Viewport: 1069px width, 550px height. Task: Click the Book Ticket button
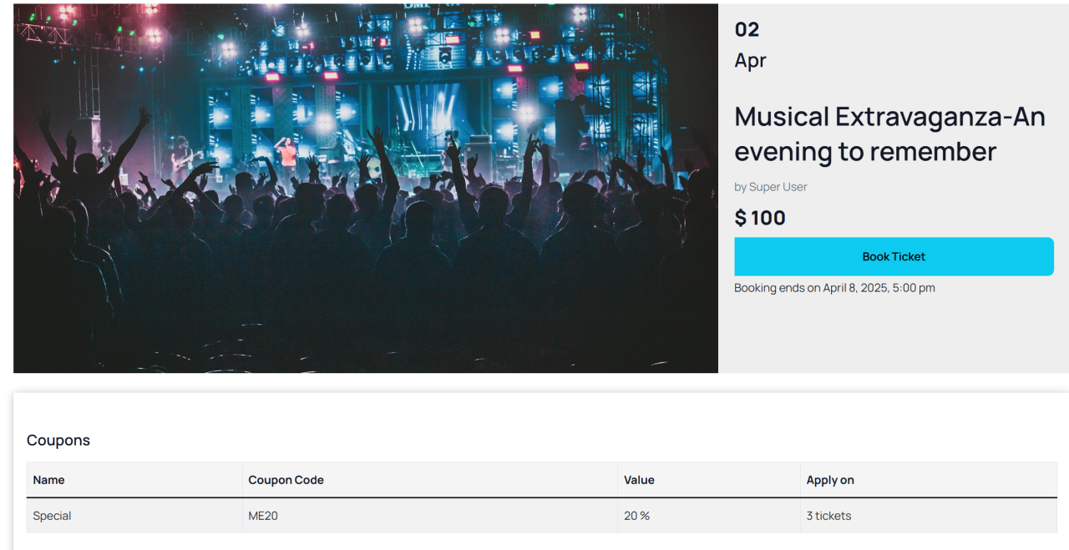point(894,257)
